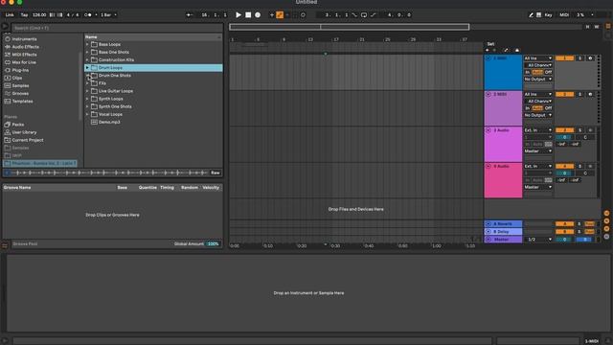Open the Plug-Ins browser category

coord(20,70)
